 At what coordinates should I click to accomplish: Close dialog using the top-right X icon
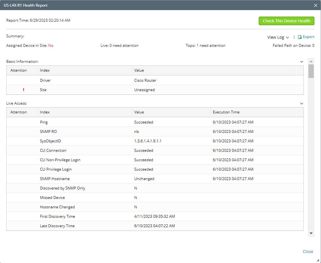pyautogui.click(x=316, y=5)
